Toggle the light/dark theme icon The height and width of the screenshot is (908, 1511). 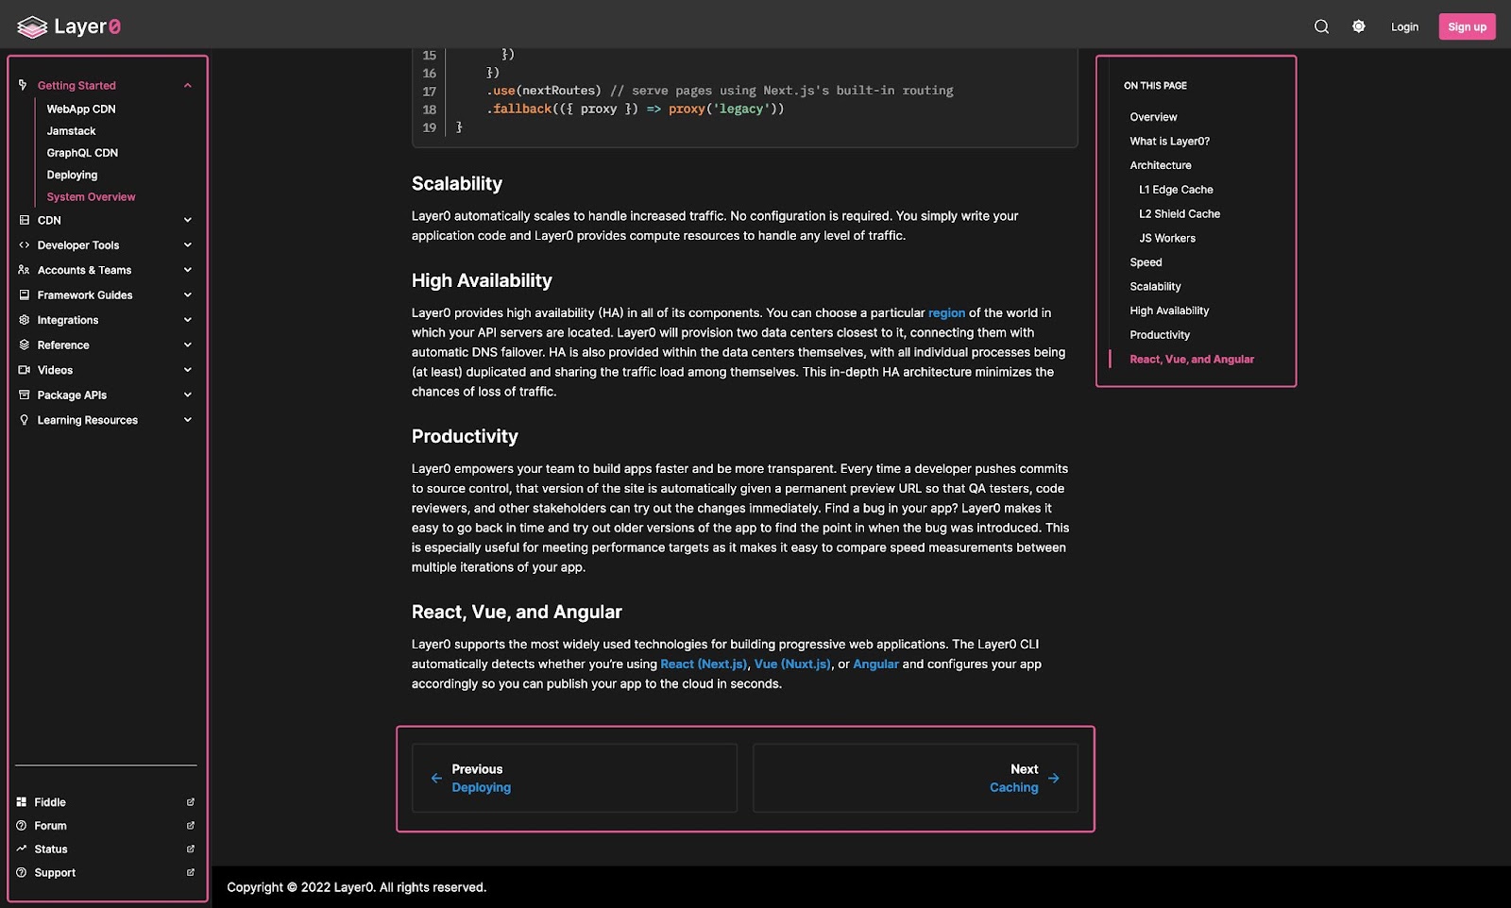click(x=1358, y=26)
